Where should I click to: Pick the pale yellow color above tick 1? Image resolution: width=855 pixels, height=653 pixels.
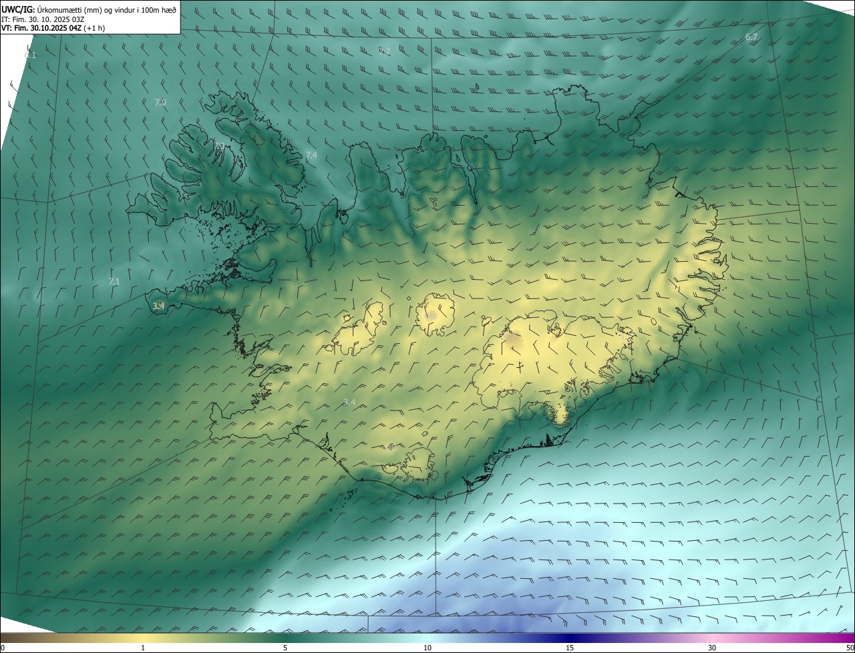(143, 638)
